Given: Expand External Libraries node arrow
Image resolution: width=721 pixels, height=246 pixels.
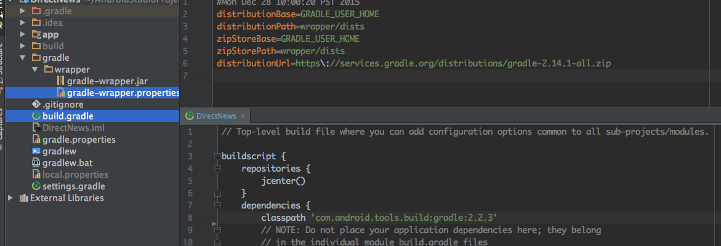Looking at the screenshot, I should 10,198.
